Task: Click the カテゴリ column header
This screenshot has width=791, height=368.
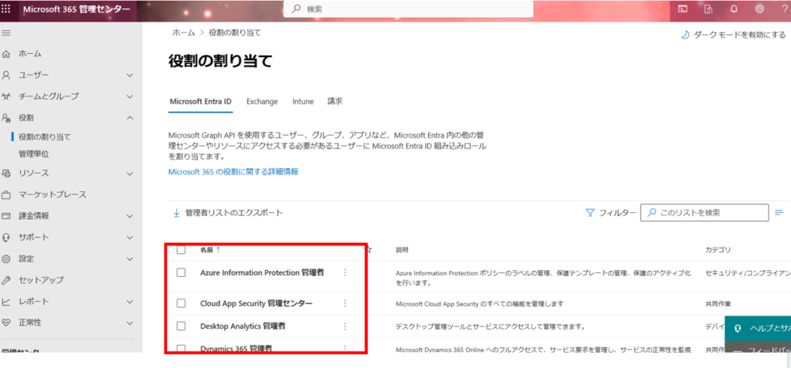Action: (718, 250)
